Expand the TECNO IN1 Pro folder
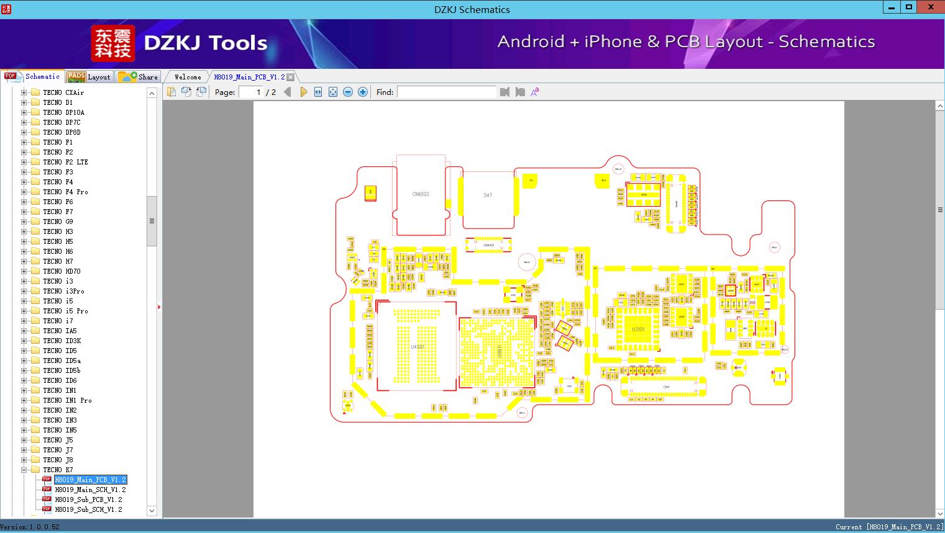 [x=24, y=400]
